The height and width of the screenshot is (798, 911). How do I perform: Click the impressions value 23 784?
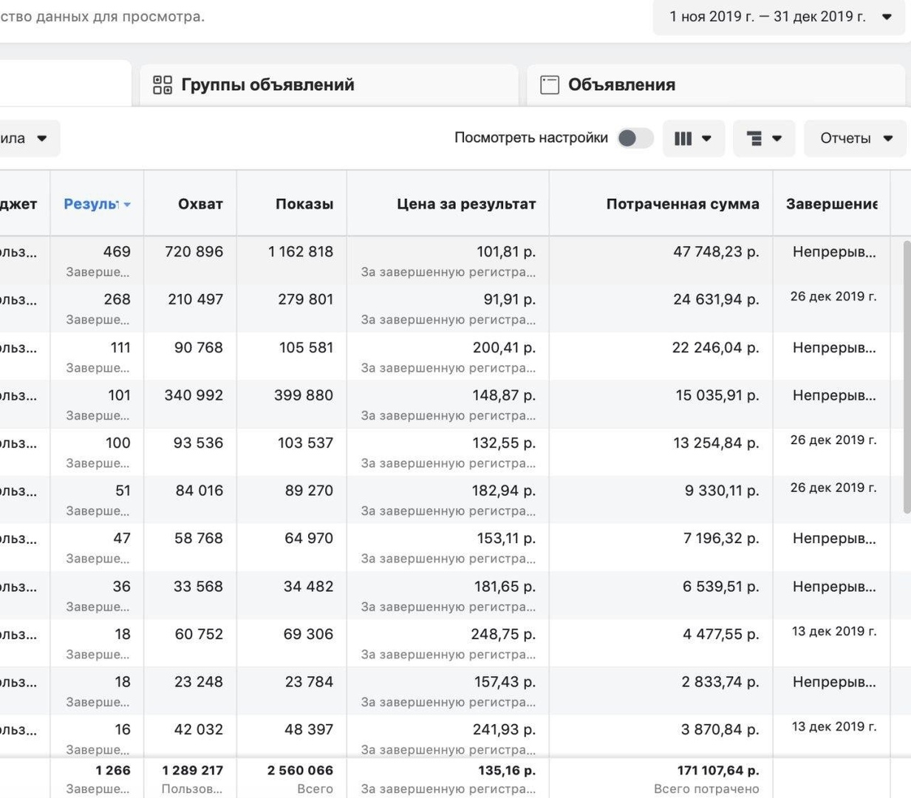(309, 682)
